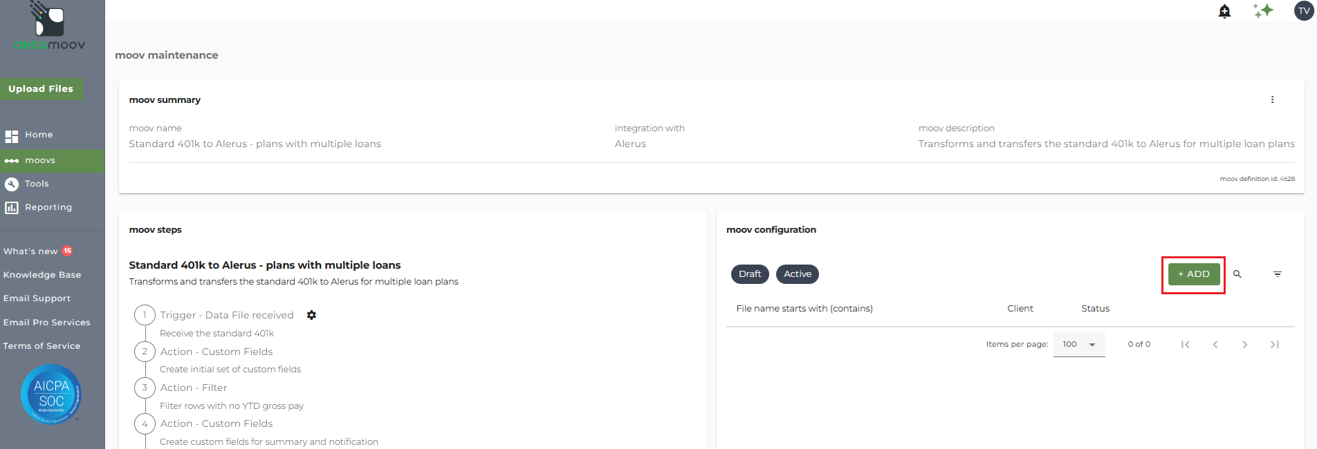Select step 3 circle marker
The height and width of the screenshot is (449, 1317).
tap(145, 388)
